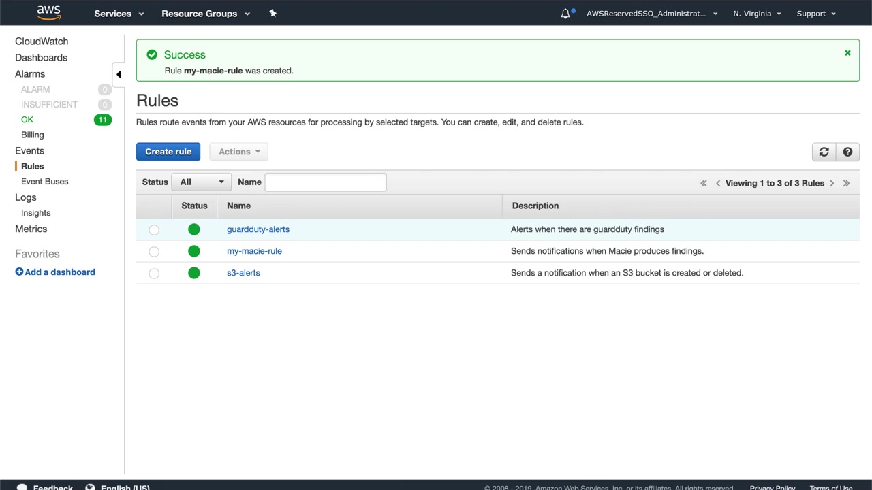This screenshot has width=872, height=490.
Task: Open Event Buses in sidebar
Action: 44,182
